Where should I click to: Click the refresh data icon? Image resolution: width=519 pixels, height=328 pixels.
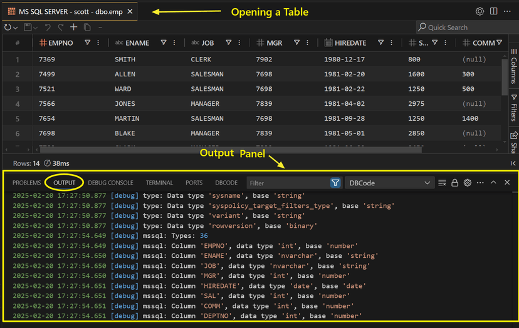[8, 27]
